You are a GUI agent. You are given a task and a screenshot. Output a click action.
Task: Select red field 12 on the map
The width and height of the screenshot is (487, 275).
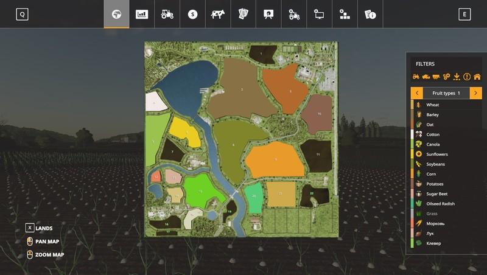(156, 176)
